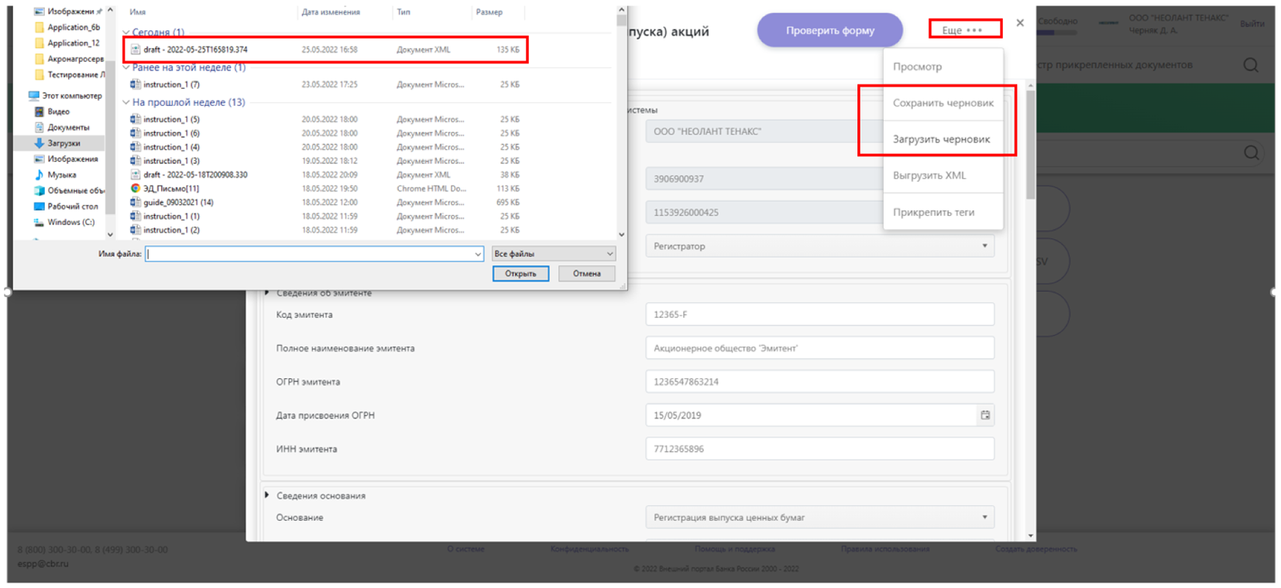Select the guide_09032021 (14) Word document
Viewport: 1281px width, 588px height.
point(177,203)
